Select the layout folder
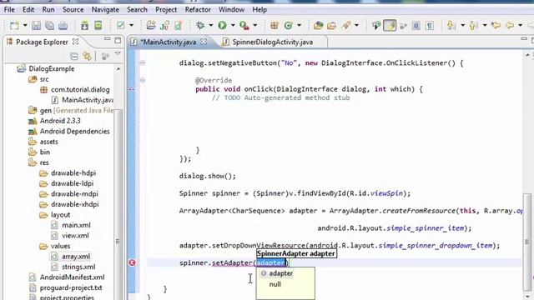 pyautogui.click(x=61, y=215)
